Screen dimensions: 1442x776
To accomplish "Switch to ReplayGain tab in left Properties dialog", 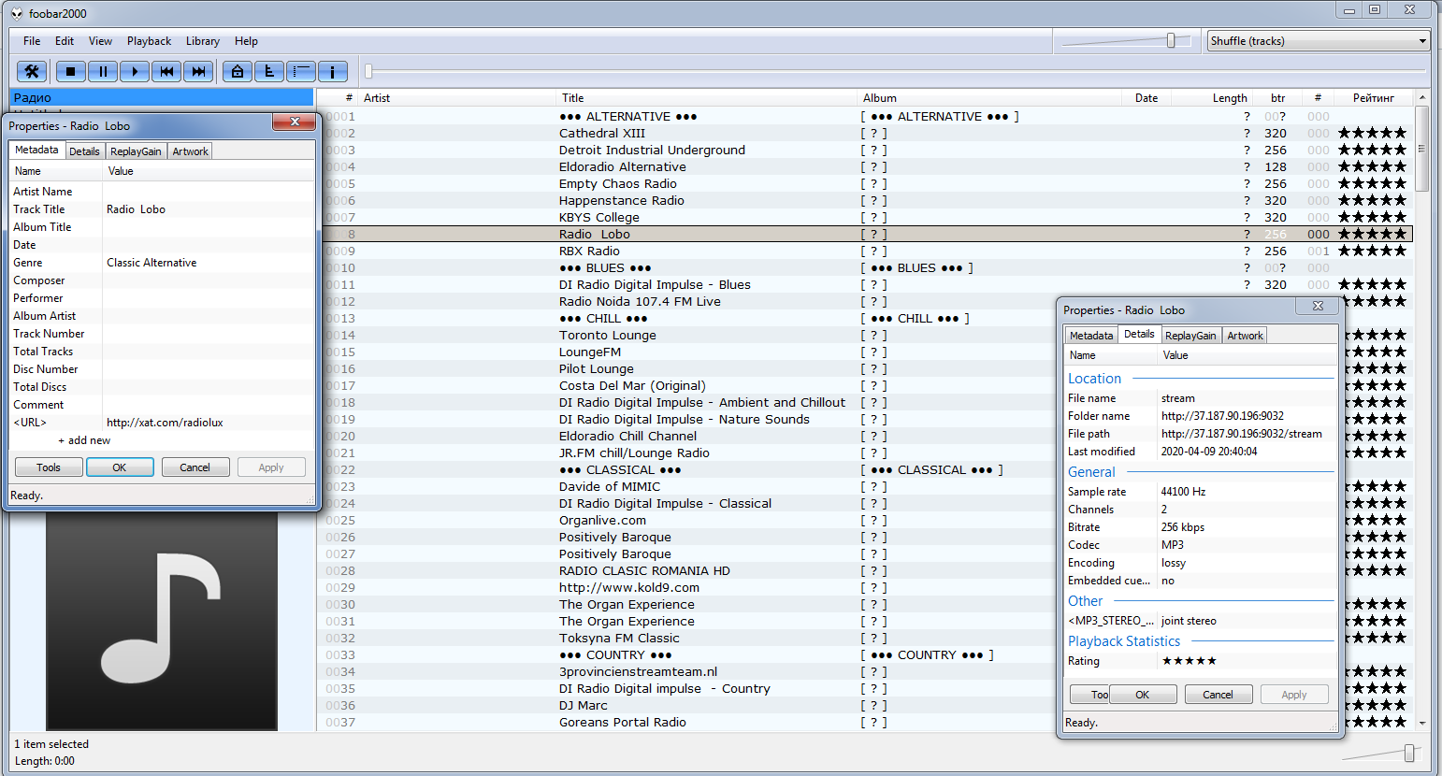I will [x=136, y=151].
